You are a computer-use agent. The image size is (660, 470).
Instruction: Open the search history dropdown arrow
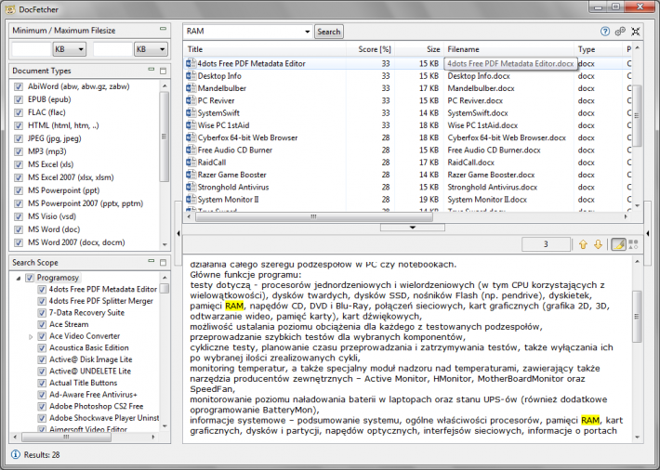(308, 32)
